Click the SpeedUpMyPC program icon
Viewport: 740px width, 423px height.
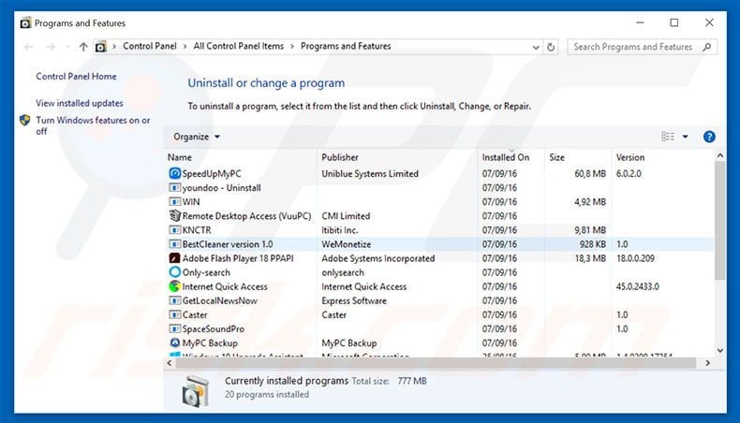click(174, 173)
